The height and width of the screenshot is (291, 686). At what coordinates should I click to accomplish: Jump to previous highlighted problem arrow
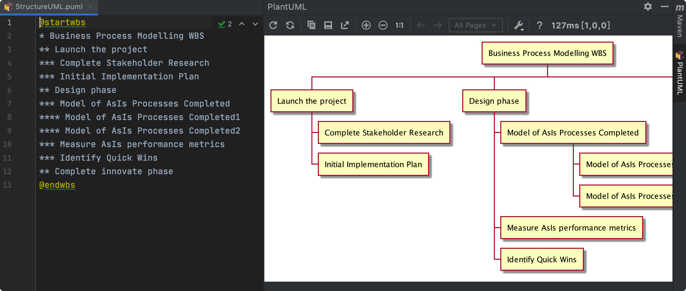(x=242, y=24)
